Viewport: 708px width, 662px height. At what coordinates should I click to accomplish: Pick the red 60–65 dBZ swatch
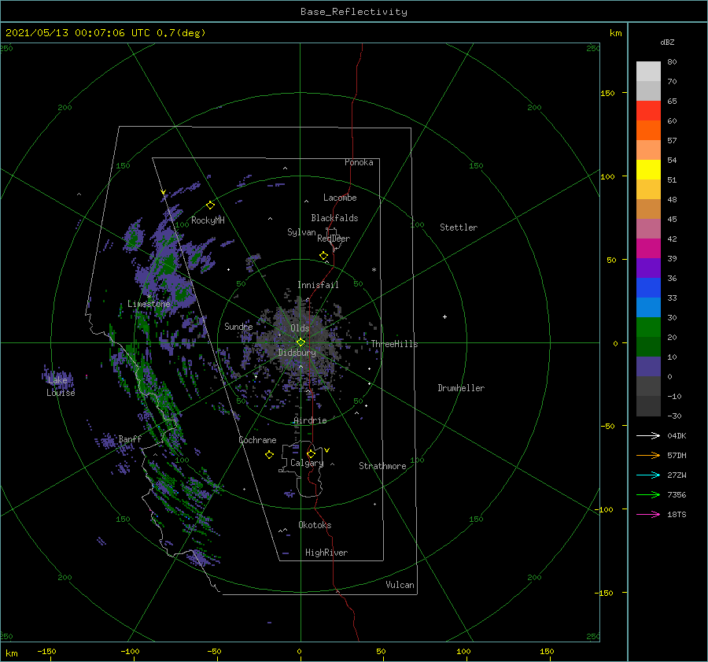[648, 111]
